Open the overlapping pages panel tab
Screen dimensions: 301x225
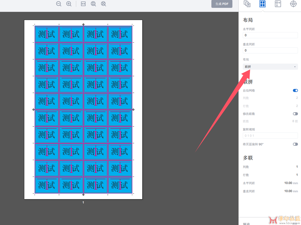click(247, 4)
